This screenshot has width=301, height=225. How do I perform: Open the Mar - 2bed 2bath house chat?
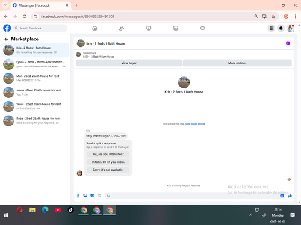(36, 78)
